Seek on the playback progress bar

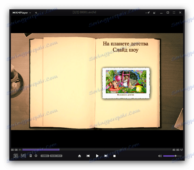click(x=97, y=150)
